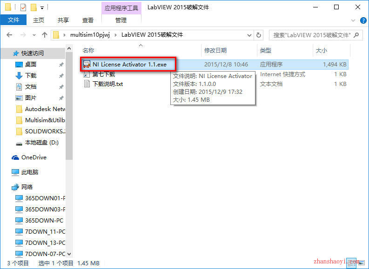
Task: Expand the ribbon with the chevron
Action: pos(353,20)
